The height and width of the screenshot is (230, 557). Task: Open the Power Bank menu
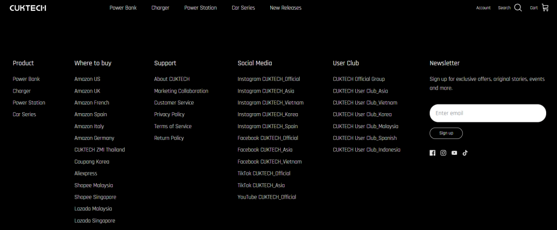[x=123, y=8]
